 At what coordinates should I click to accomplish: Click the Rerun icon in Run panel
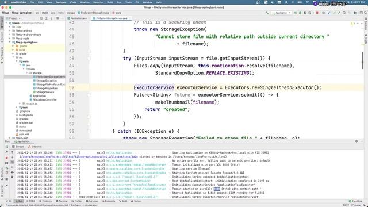point(7,147)
